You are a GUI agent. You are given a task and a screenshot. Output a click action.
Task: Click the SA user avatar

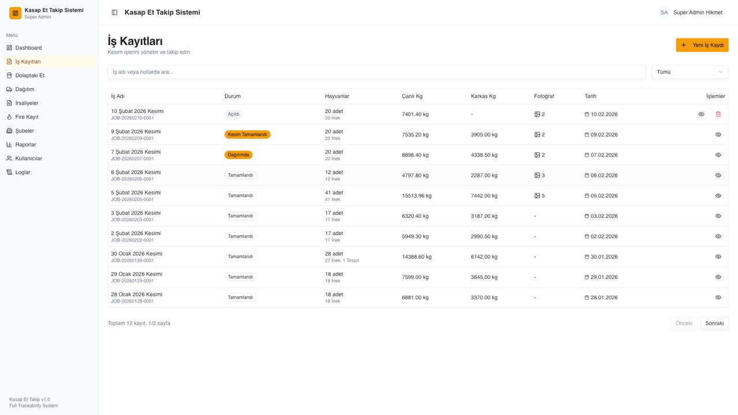pyautogui.click(x=664, y=12)
